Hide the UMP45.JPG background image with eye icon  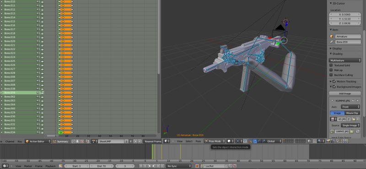pyautogui.click(x=353, y=100)
